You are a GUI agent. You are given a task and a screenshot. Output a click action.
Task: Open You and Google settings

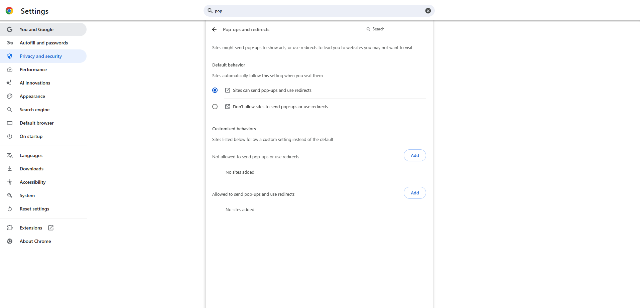[43, 29]
